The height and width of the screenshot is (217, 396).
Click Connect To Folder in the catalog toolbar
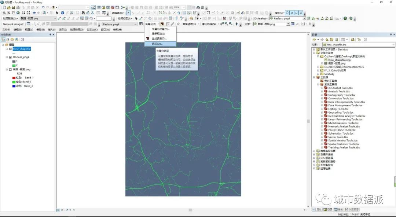(x=353, y=40)
